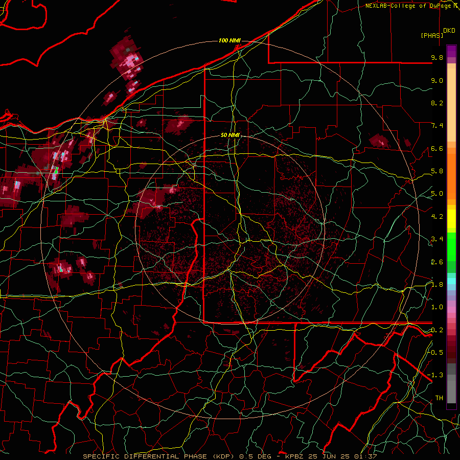Click the "-0.5" value on the color scale

[435, 352]
